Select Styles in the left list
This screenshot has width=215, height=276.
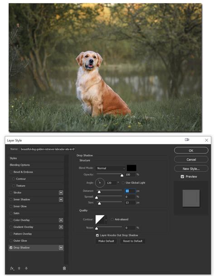pyautogui.click(x=36, y=158)
